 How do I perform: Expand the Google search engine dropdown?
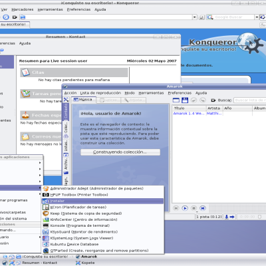pos(257,17)
